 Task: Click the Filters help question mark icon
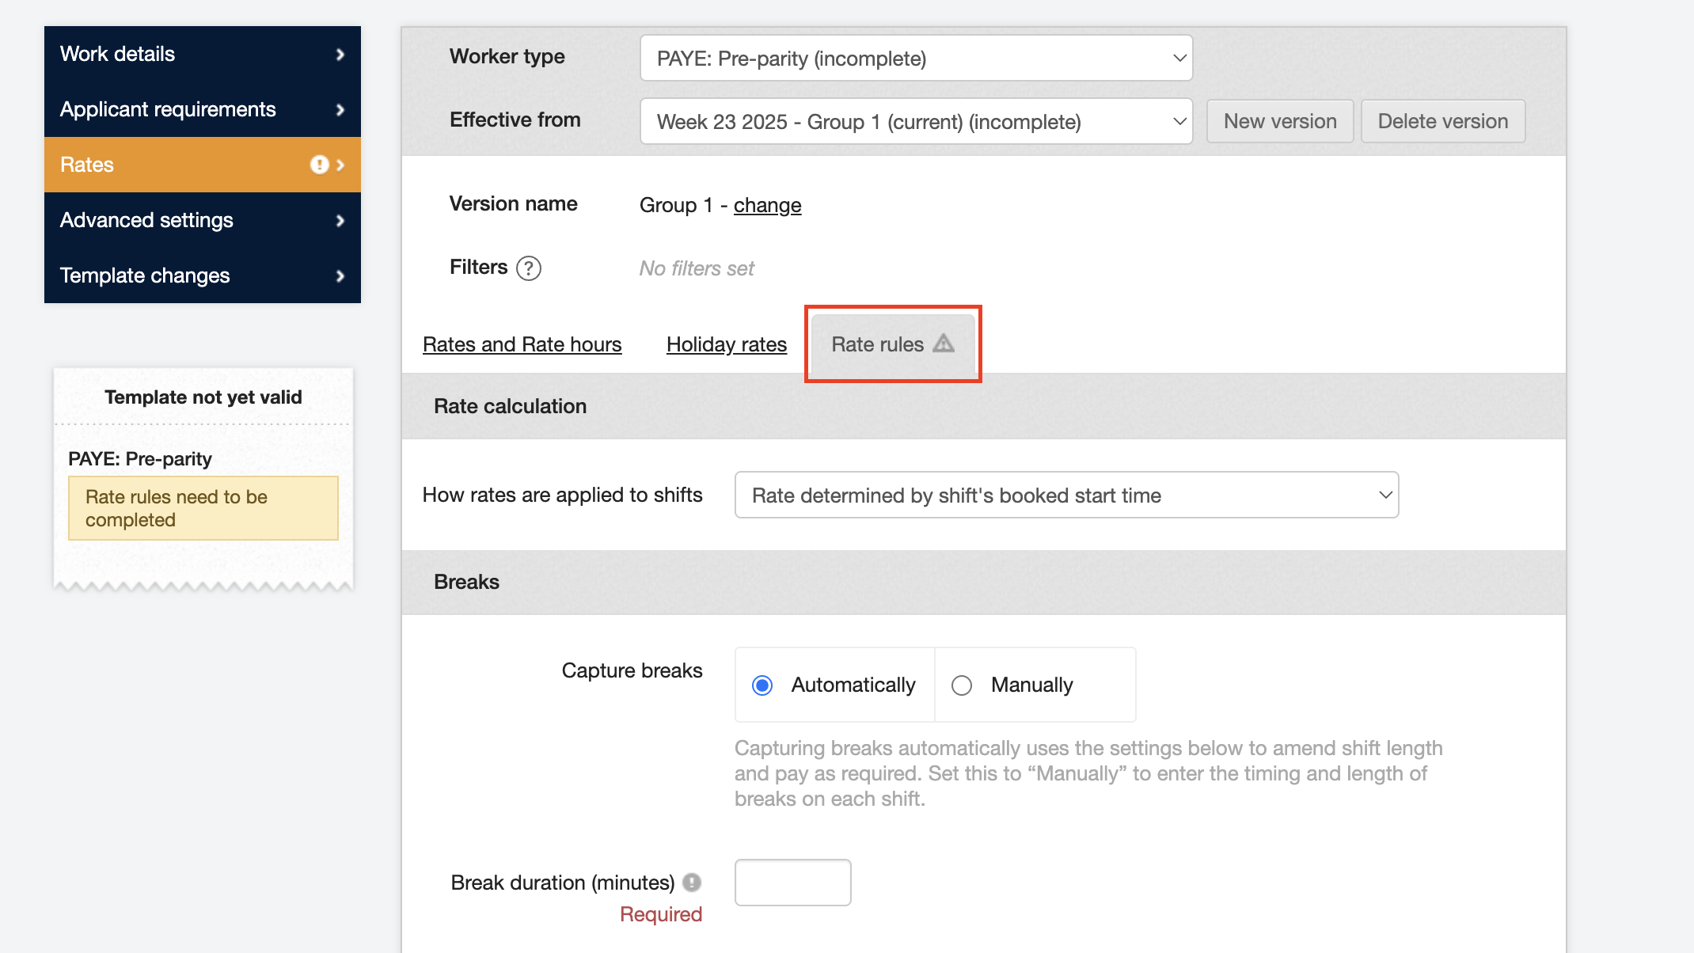528,268
